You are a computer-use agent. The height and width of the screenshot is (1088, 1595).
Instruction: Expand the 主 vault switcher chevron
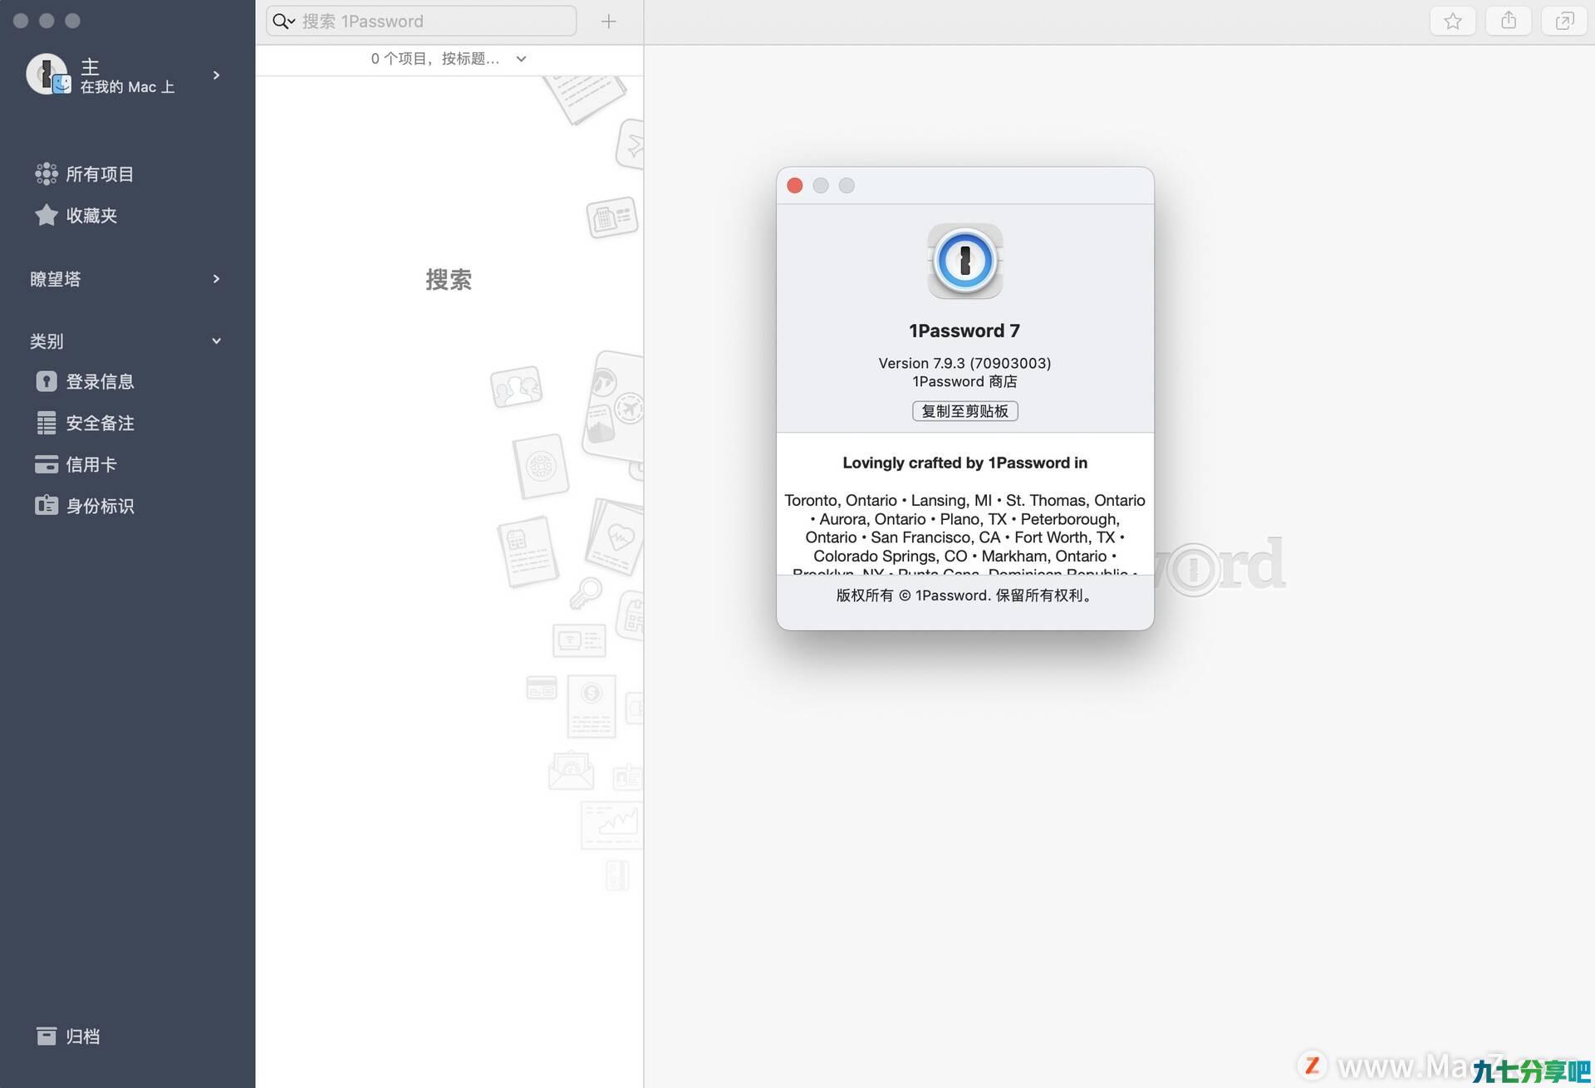tap(217, 75)
